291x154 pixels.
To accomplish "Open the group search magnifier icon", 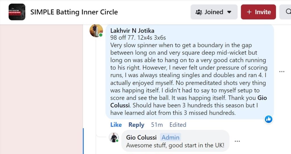I will [288, 12].
